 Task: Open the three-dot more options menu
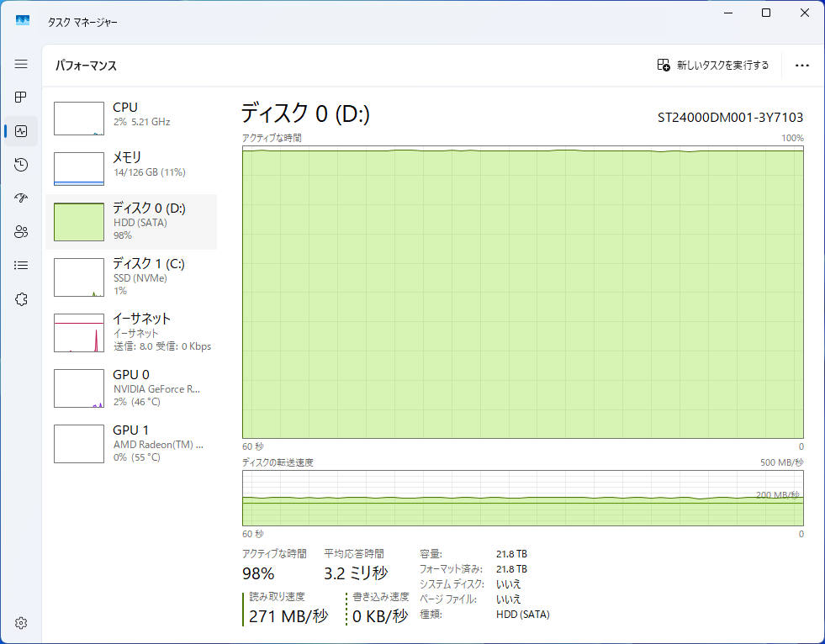click(x=801, y=66)
